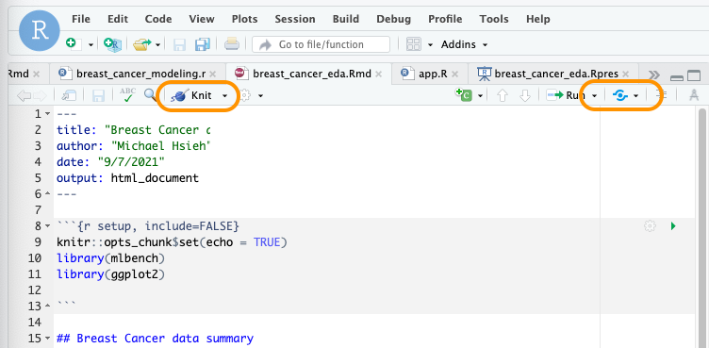
Task: Click the Open File folder icon
Action: (x=142, y=44)
